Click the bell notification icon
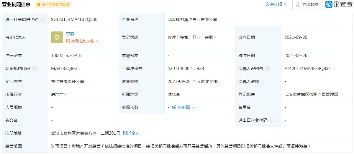354x154 pixels. (x=39, y=5)
